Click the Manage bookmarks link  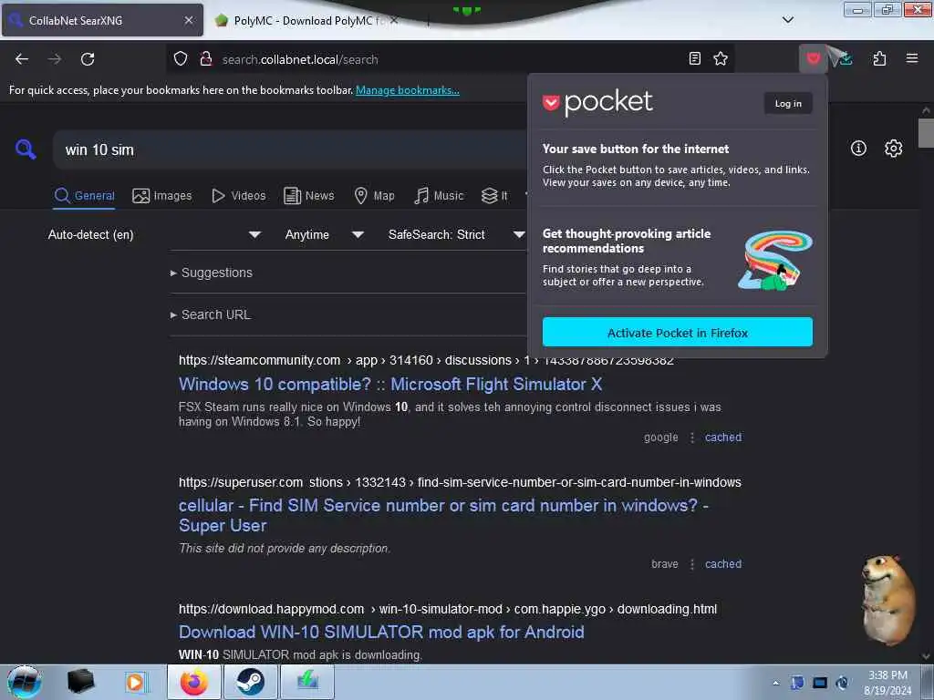(408, 90)
